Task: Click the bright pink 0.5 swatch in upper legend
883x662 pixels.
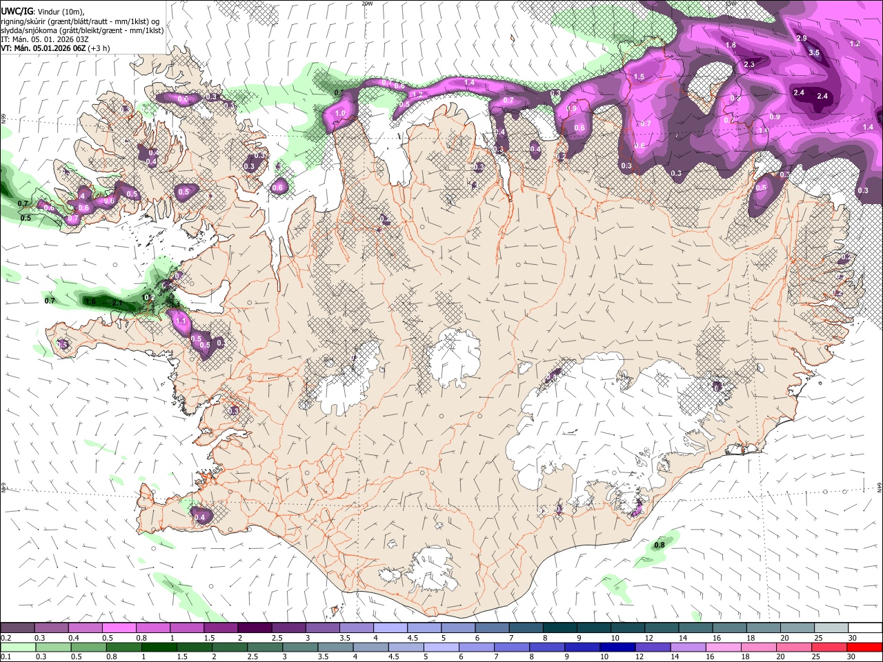Action: (119, 628)
